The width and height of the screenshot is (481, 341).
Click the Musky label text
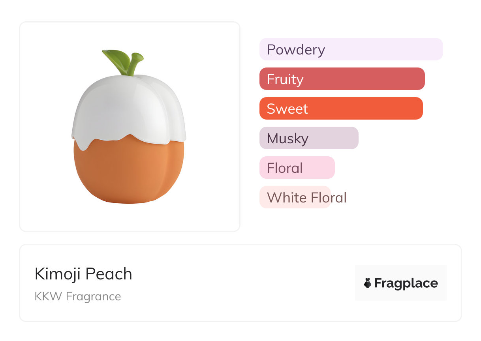[287, 139]
